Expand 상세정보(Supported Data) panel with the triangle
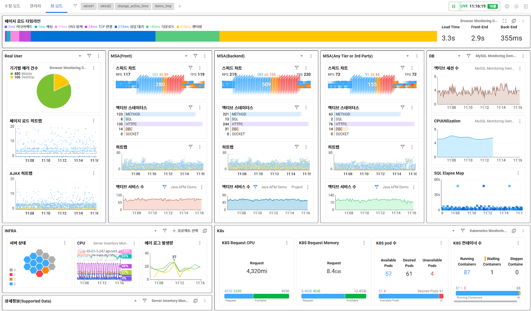This screenshot has height=311, width=531. point(135,301)
